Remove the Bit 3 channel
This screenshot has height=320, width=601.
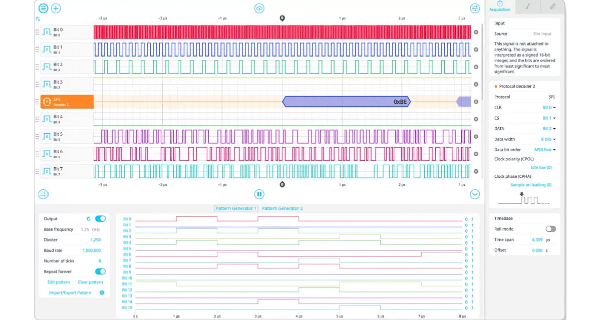tap(476, 84)
